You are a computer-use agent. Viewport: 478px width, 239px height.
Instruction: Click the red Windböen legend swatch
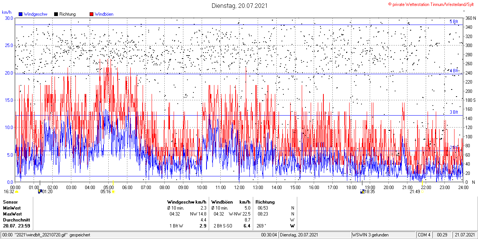[x=91, y=14]
